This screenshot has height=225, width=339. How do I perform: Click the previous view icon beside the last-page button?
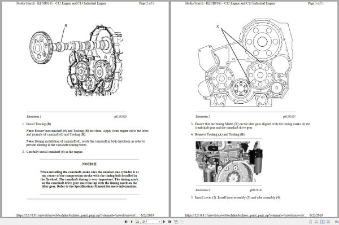176,222
